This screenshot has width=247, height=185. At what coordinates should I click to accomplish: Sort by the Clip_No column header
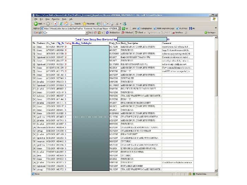[60, 43]
